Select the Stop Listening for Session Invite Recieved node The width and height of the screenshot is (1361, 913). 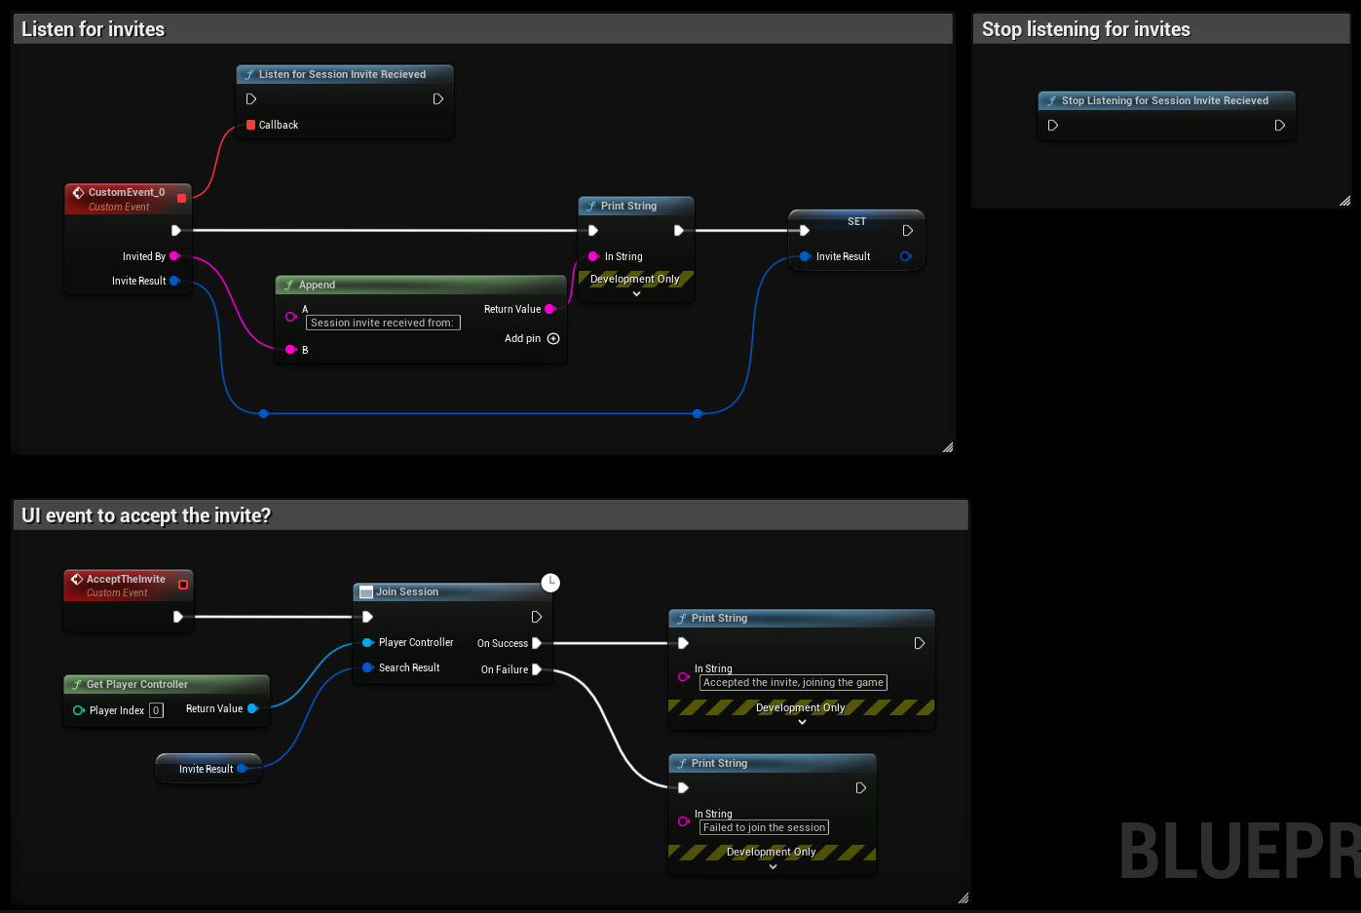pos(1166,100)
